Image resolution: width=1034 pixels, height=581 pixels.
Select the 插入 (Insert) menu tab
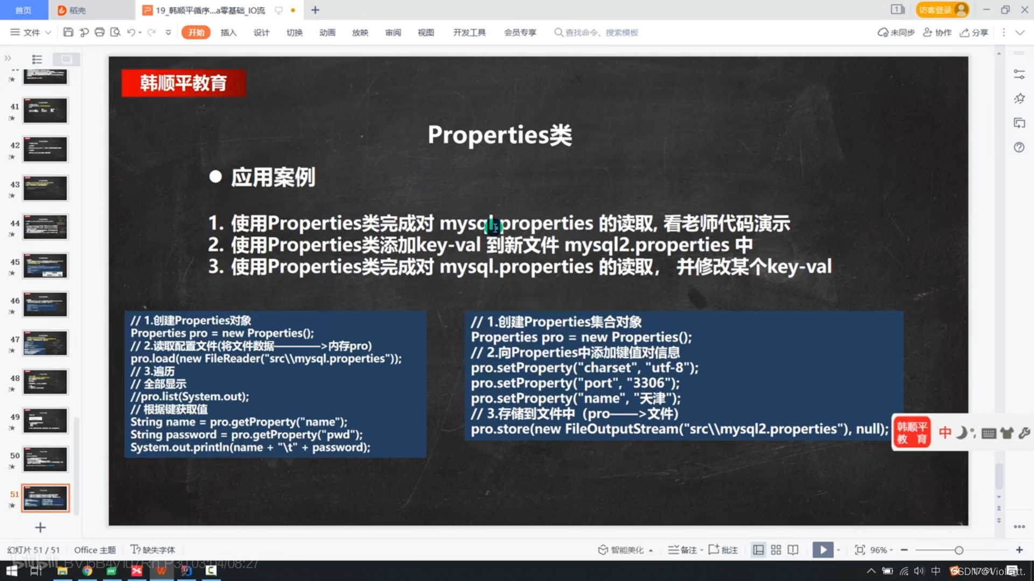click(230, 32)
